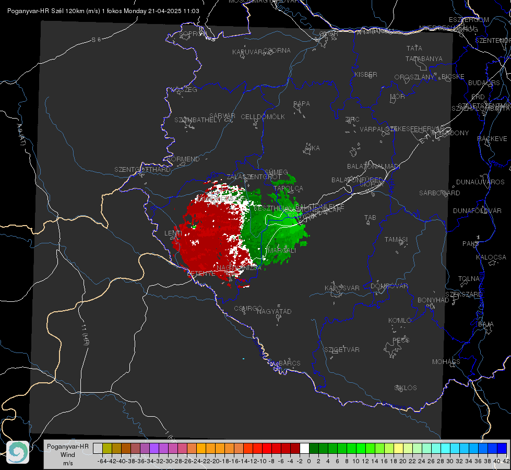
Task: Click the cyan swatch between 28 and 30
Action: click(446, 448)
